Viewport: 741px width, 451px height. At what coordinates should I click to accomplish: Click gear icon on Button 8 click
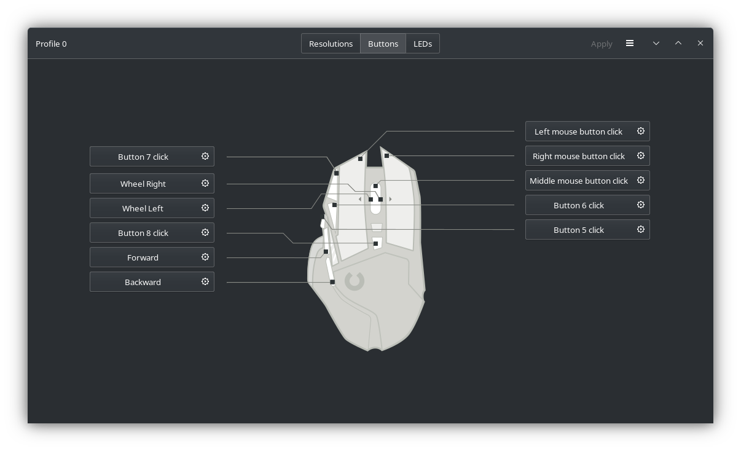pos(205,232)
